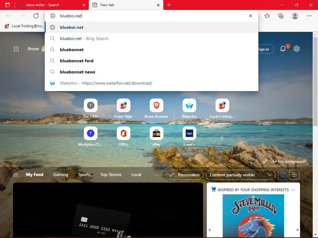Open the Favorites star icon
This screenshot has height=238, width=318.
pyautogui.click(x=267, y=16)
